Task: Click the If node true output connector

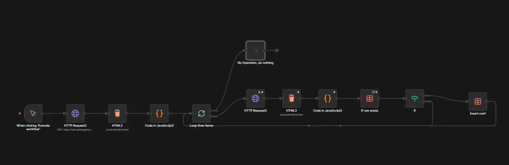Action: pyautogui.click(x=424, y=95)
